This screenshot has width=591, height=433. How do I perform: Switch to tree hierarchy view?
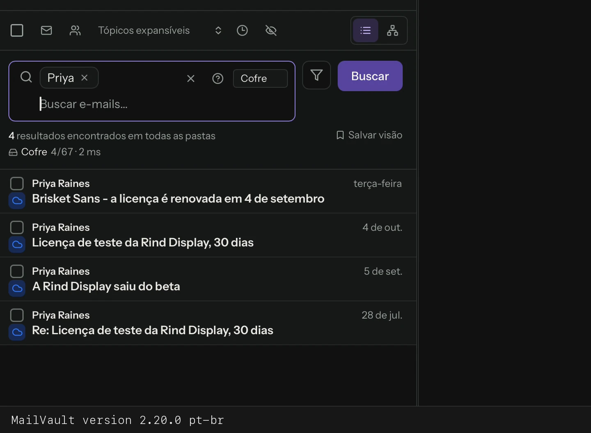[x=393, y=30]
